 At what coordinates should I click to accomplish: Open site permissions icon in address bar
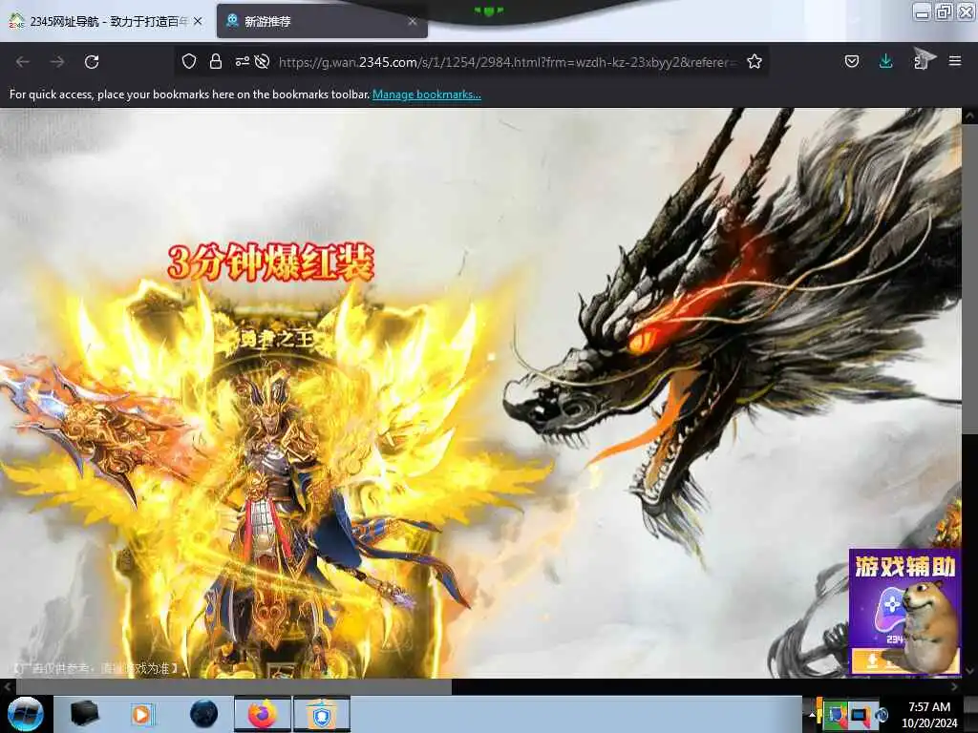coord(242,61)
